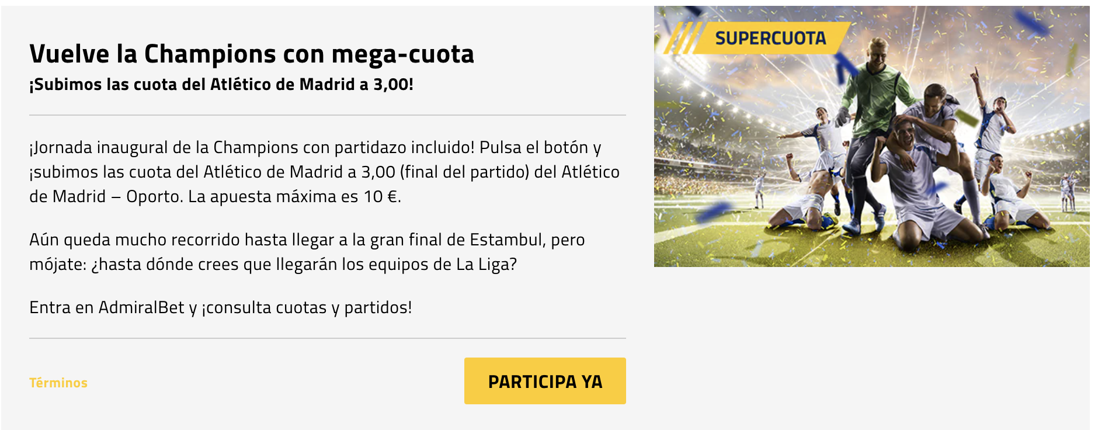Click the PARTICIPA YA button
1098x430 pixels.
[545, 381]
